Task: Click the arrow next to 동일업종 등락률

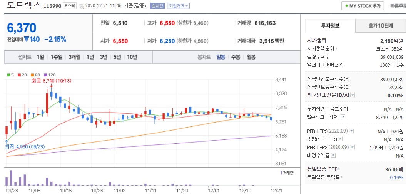Action: 342,177
